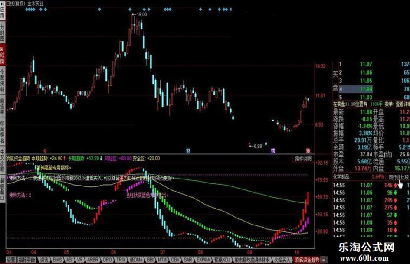The width and height of the screenshot is (410, 264).
Task: Select the EXPMA indicator tab
Action: point(203,260)
